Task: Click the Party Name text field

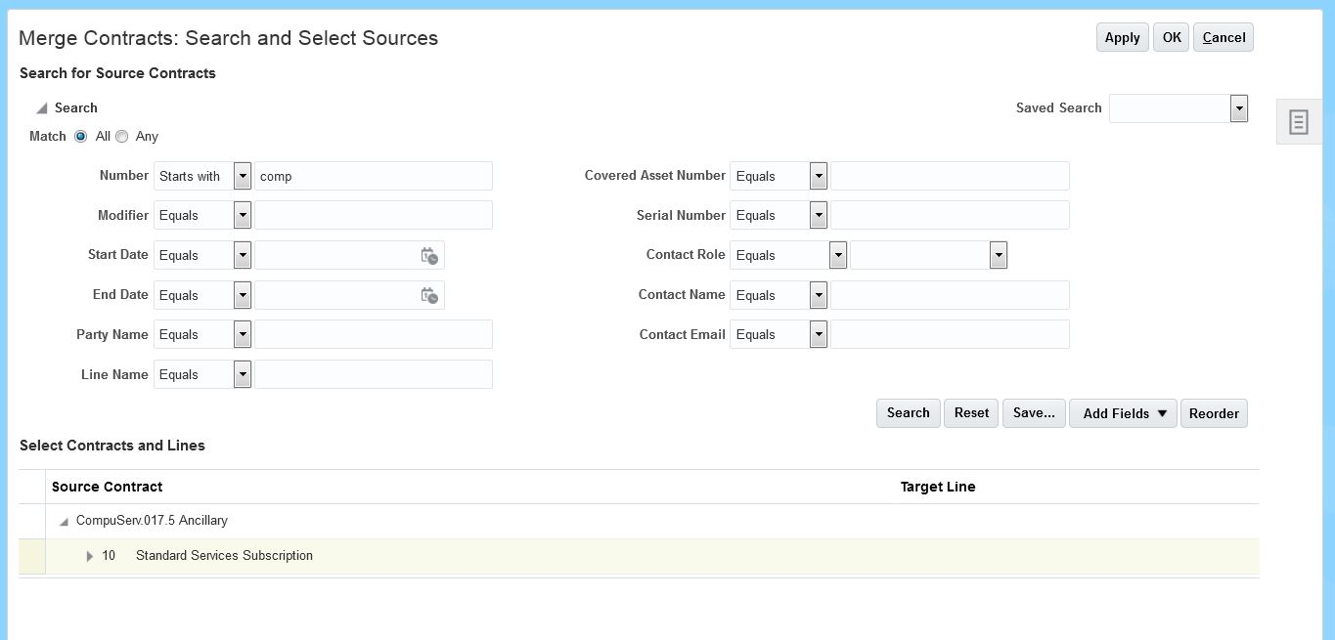Action: point(374,334)
